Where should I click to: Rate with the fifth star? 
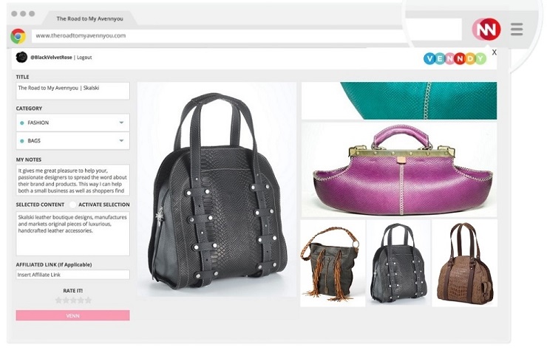pos(88,300)
